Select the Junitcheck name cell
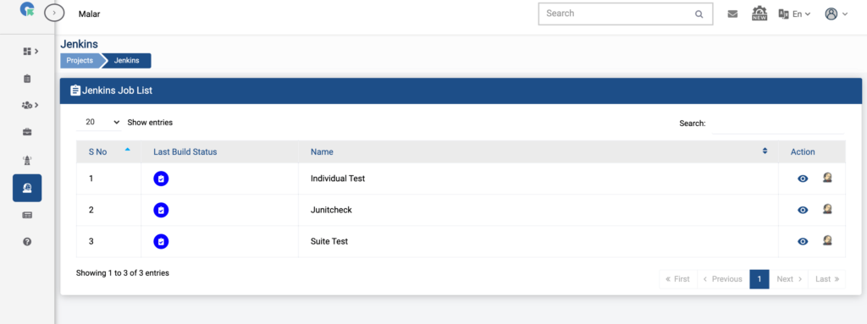This screenshot has height=324, width=867. coord(538,210)
